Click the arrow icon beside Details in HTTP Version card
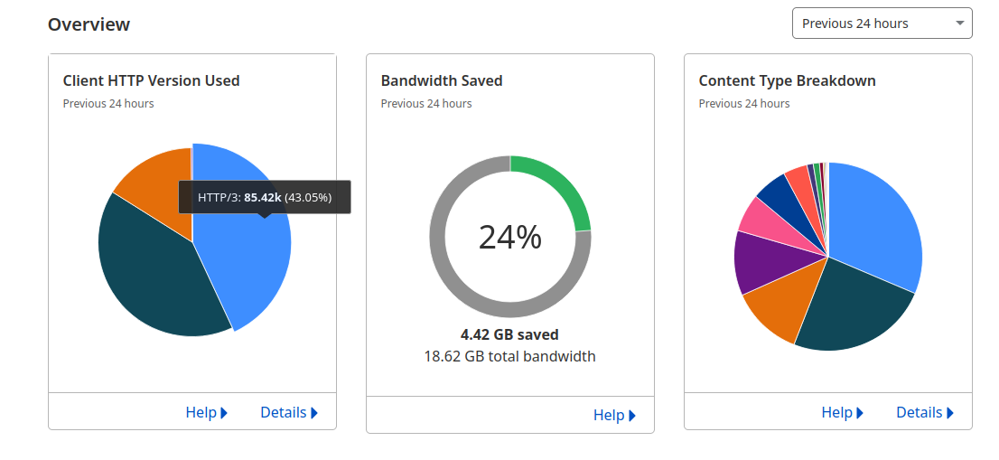The width and height of the screenshot is (999, 460). click(314, 413)
